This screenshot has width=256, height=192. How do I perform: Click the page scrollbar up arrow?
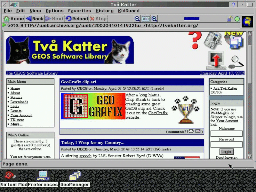tap(250, 34)
